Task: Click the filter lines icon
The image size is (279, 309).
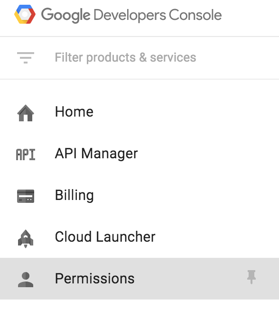Action: point(26,57)
